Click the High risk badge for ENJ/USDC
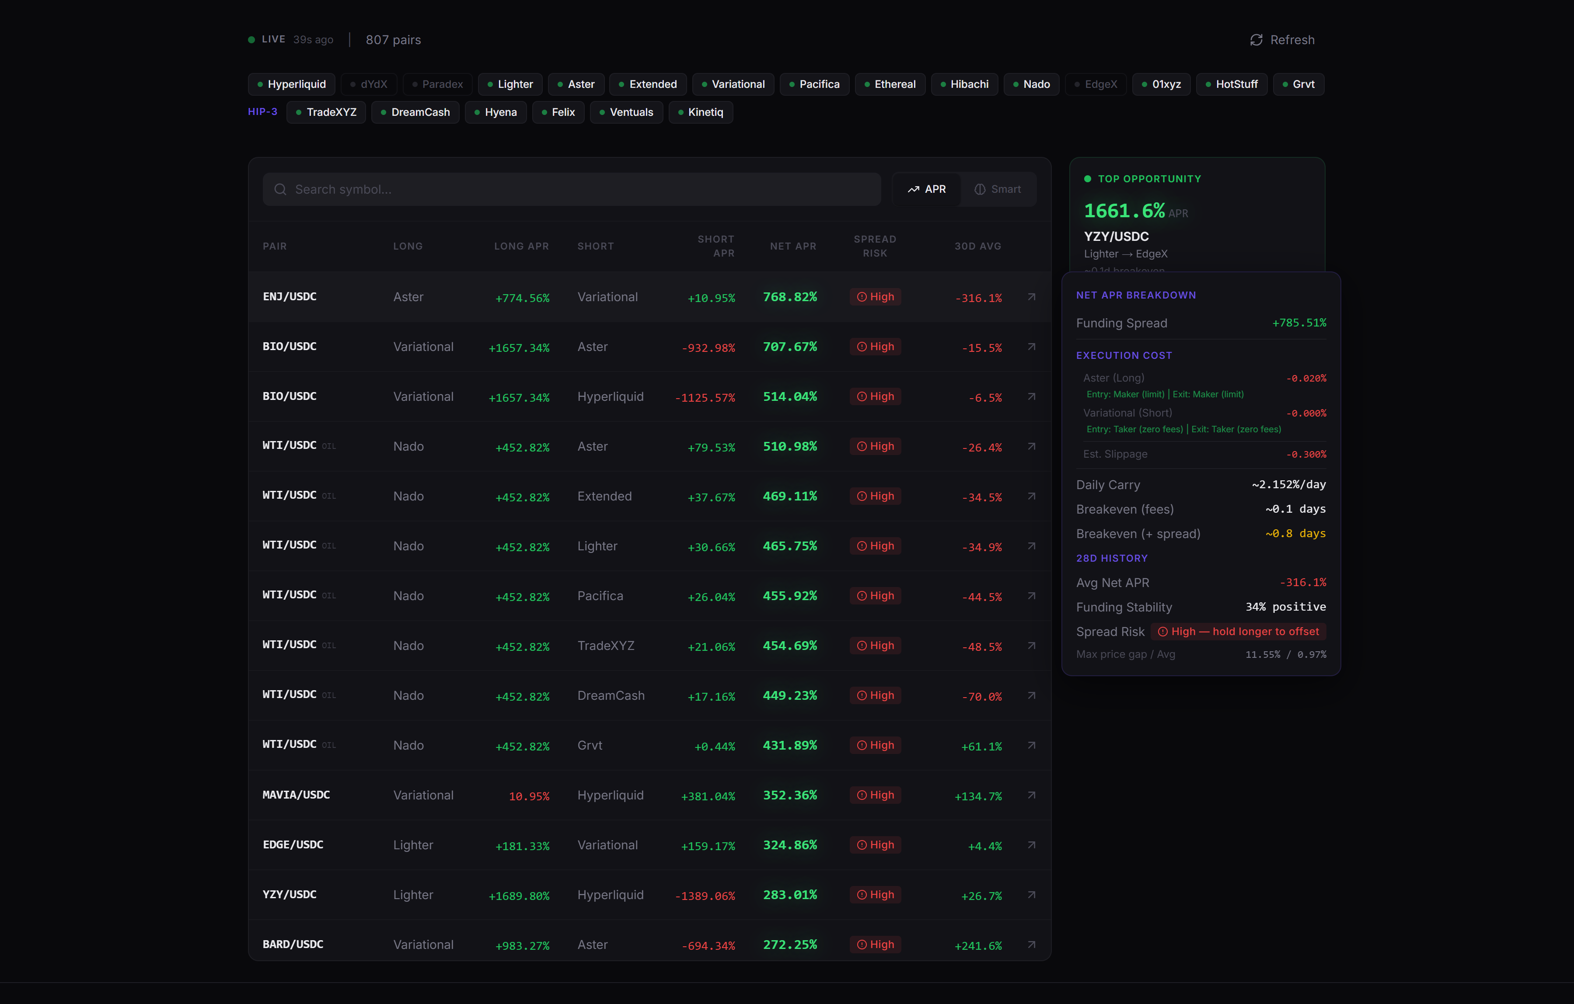The width and height of the screenshot is (1574, 1004). tap(875, 296)
